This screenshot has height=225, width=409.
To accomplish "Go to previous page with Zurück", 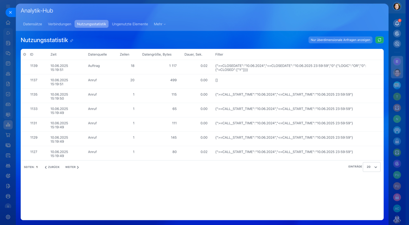I will tap(52, 167).
